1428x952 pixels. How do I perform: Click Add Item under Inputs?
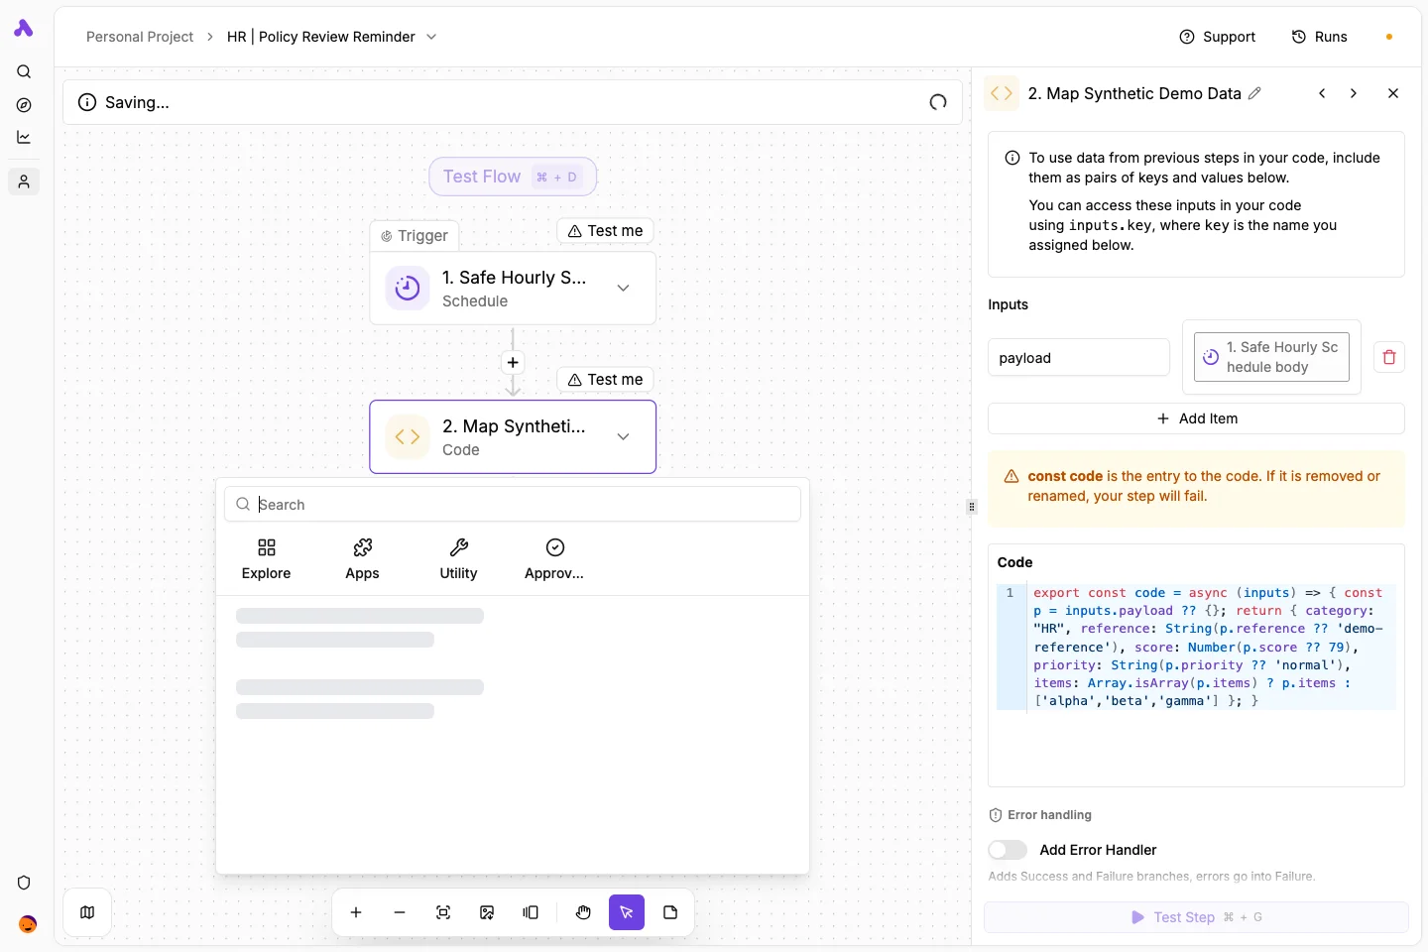(x=1196, y=418)
